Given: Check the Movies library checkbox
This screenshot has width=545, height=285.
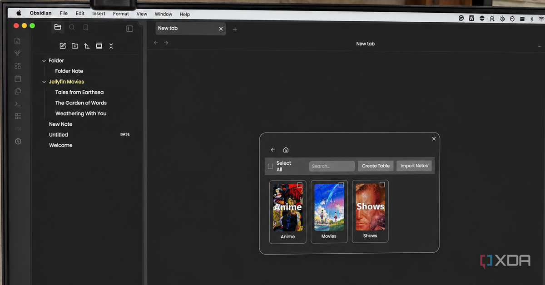Looking at the screenshot, I should pos(341,185).
